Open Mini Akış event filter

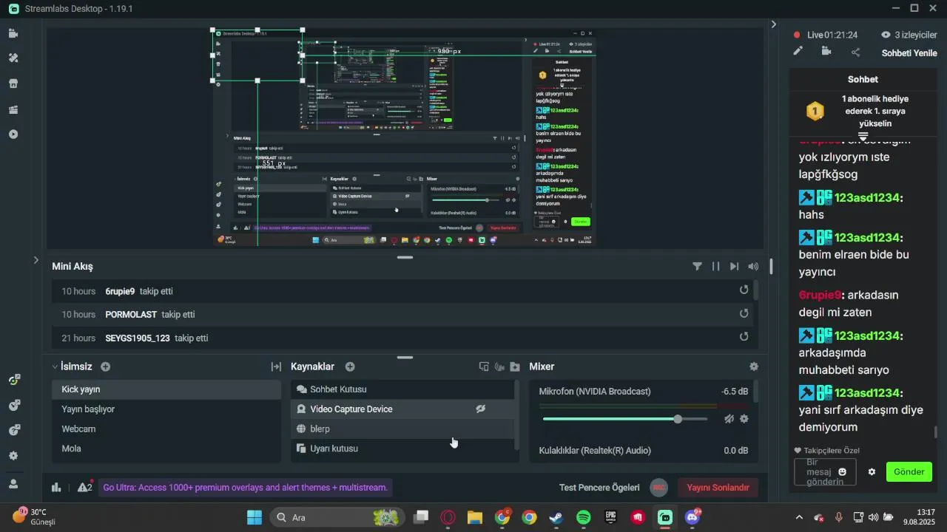(x=697, y=266)
